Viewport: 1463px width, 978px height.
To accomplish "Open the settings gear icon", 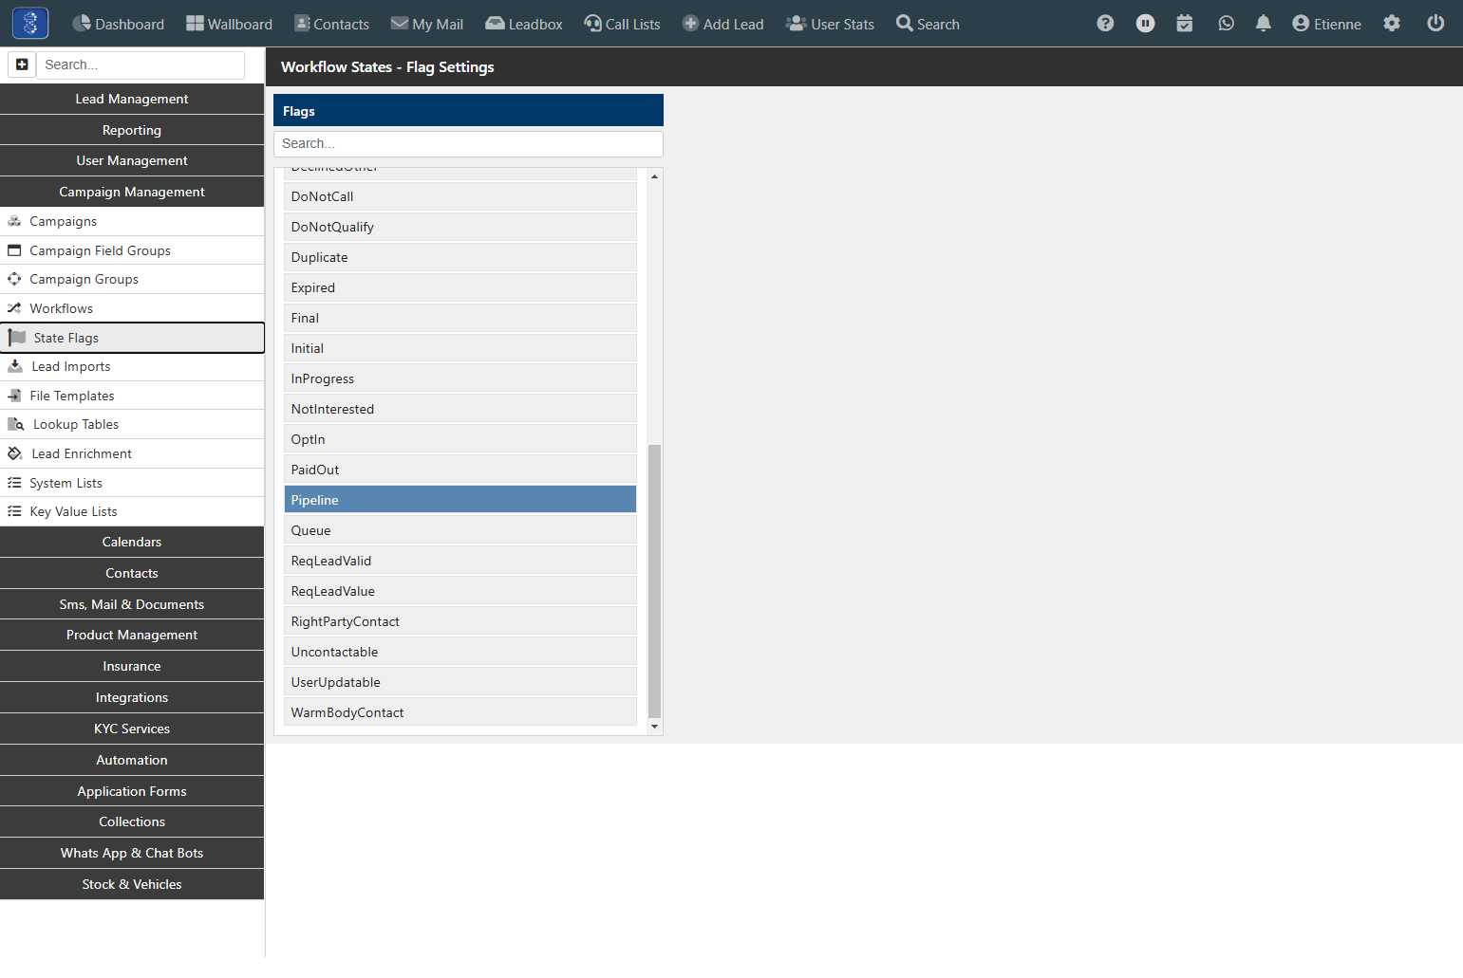I will click(x=1392, y=24).
